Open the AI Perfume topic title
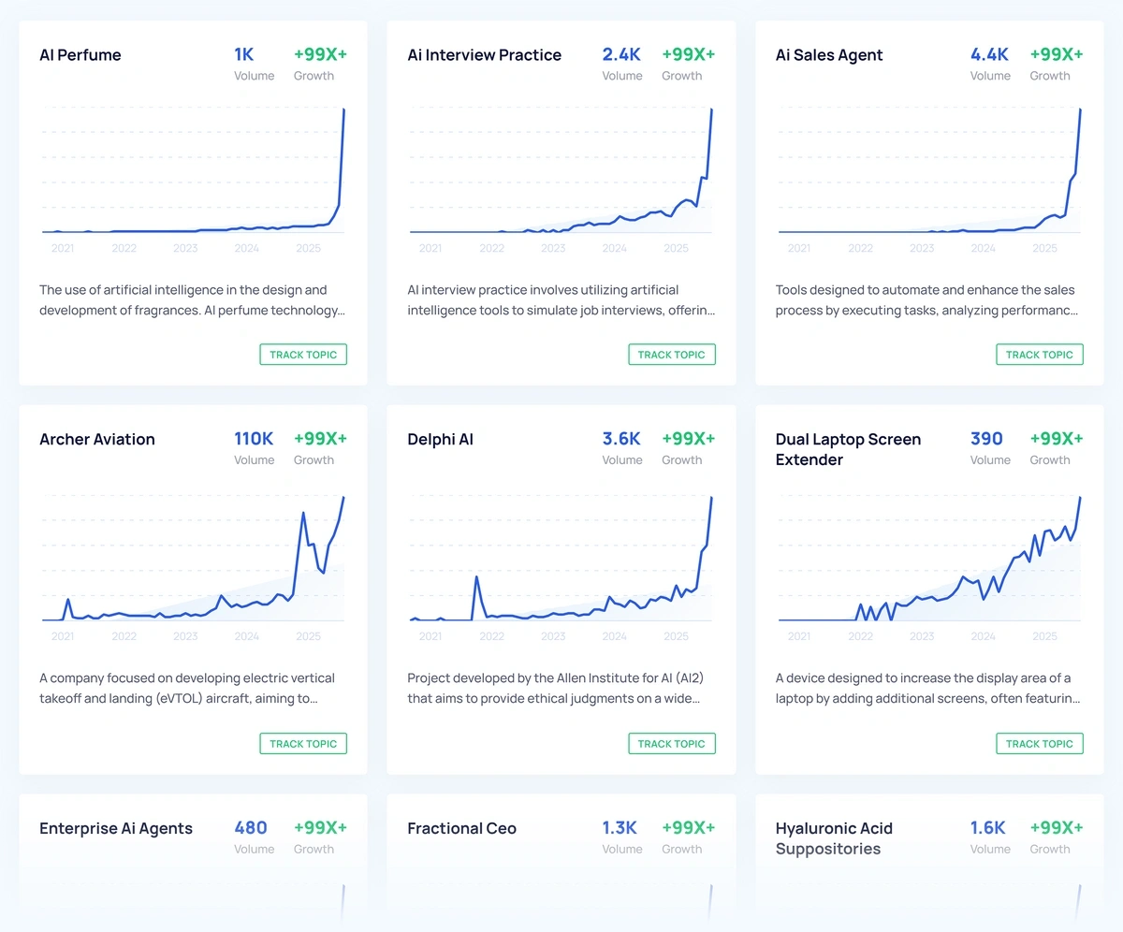 point(80,55)
